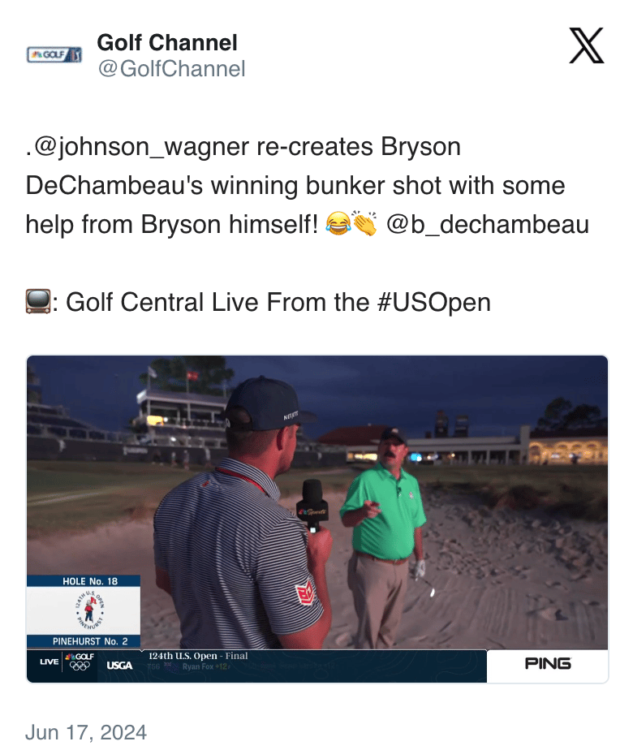Viewport: 633px width, 750px height.
Task: Click the USGA logo in broadcast bar
Action: (x=119, y=666)
